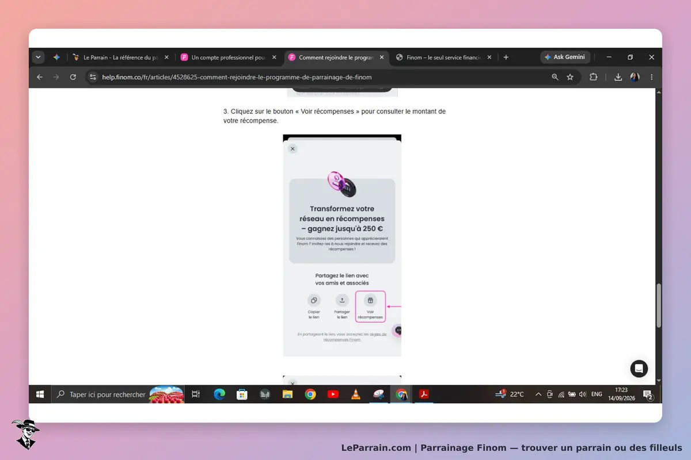Viewport: 691px width, 460px height.
Task: Open the Chrome profile avatar
Action: [x=635, y=77]
